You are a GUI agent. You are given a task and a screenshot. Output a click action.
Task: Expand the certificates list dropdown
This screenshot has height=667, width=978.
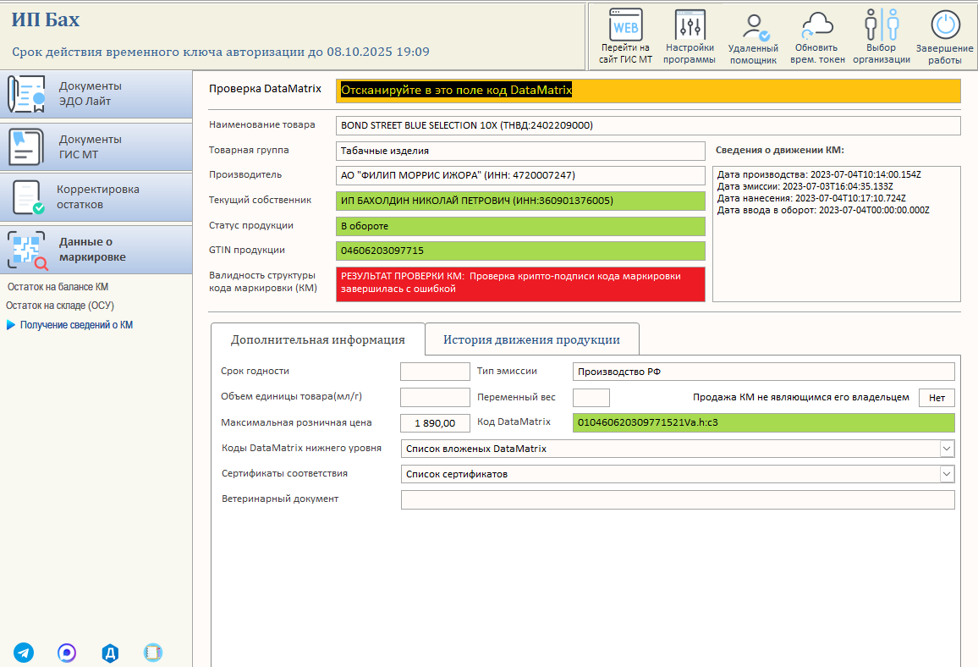[x=947, y=474]
